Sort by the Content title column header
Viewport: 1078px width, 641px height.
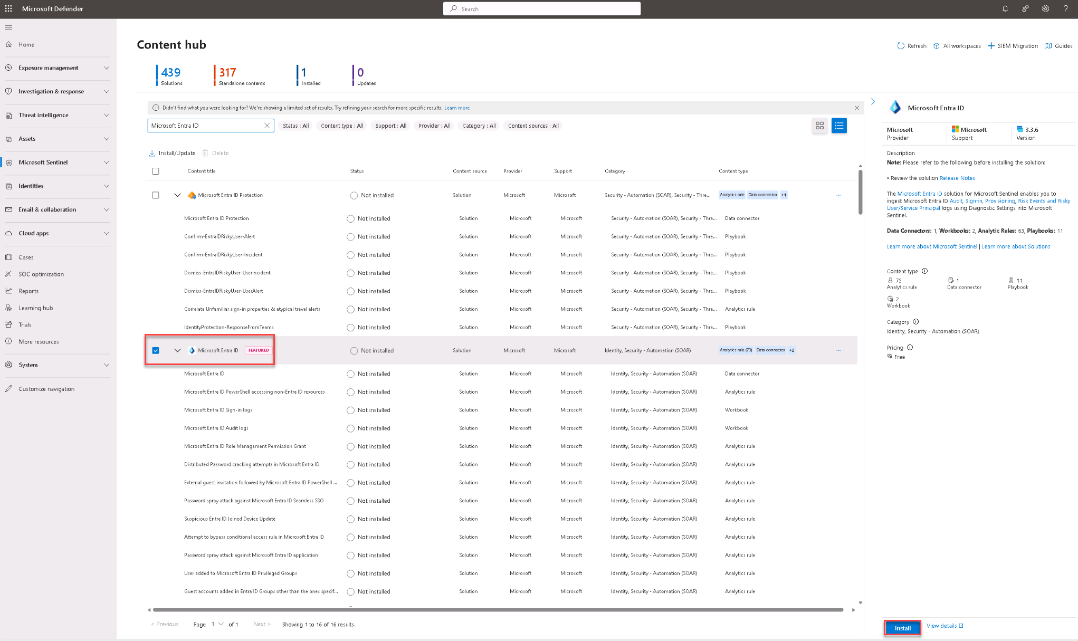201,171
